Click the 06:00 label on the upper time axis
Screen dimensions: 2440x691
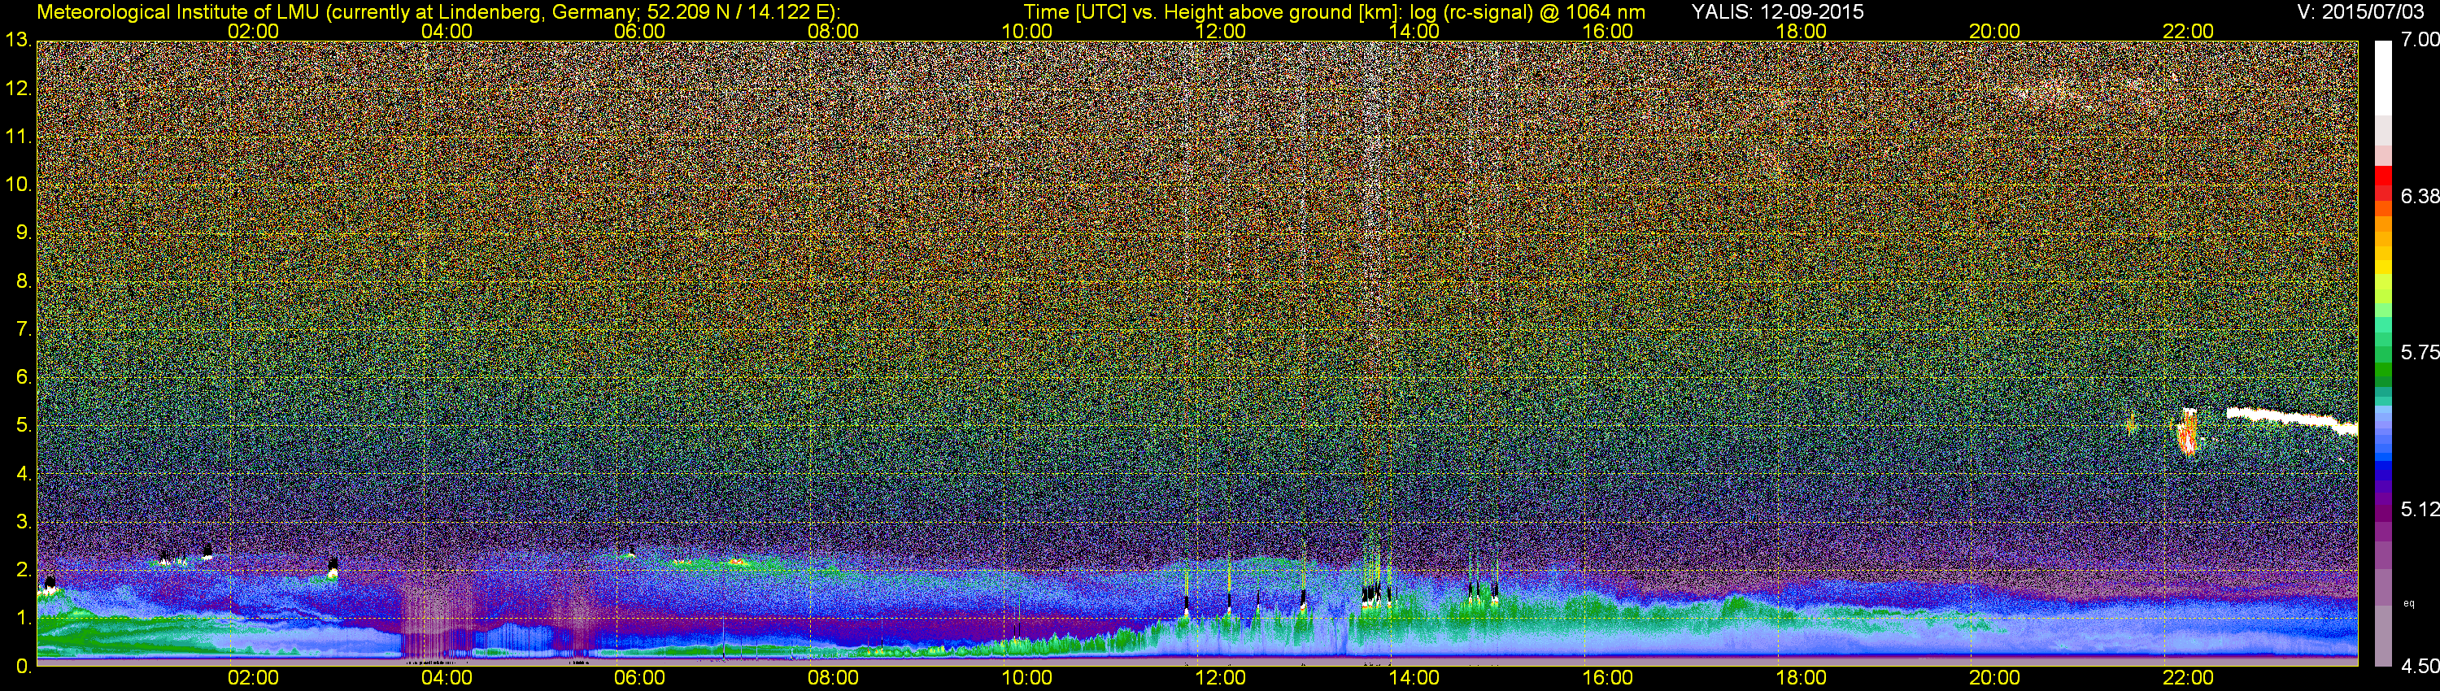[640, 31]
